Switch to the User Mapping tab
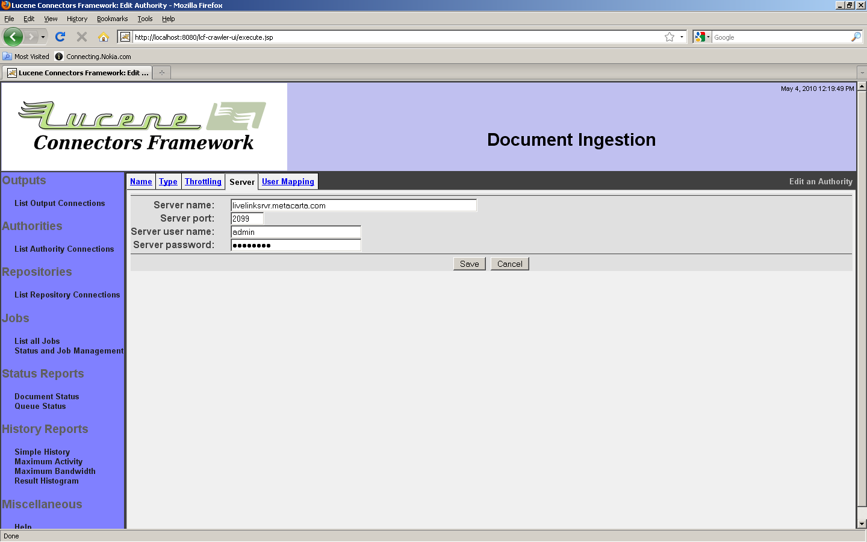867x542 pixels. click(288, 181)
